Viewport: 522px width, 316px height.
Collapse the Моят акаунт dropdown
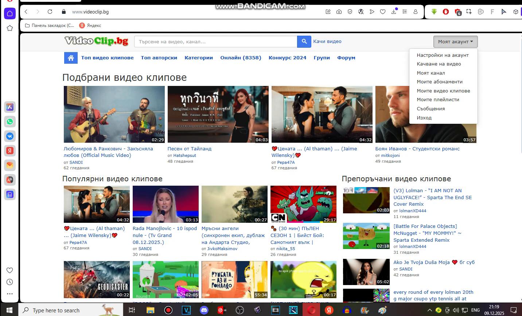[x=455, y=42]
